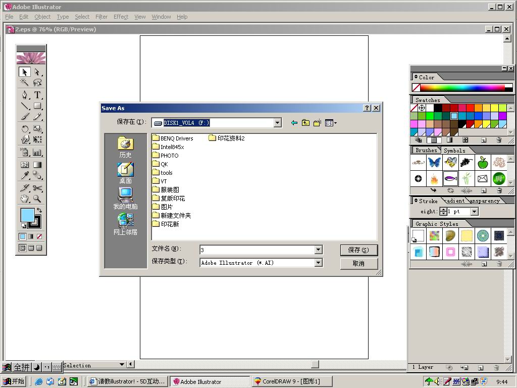Viewport: 517px width, 388px height.
Task: Select the Pencil tool
Action: (37, 117)
